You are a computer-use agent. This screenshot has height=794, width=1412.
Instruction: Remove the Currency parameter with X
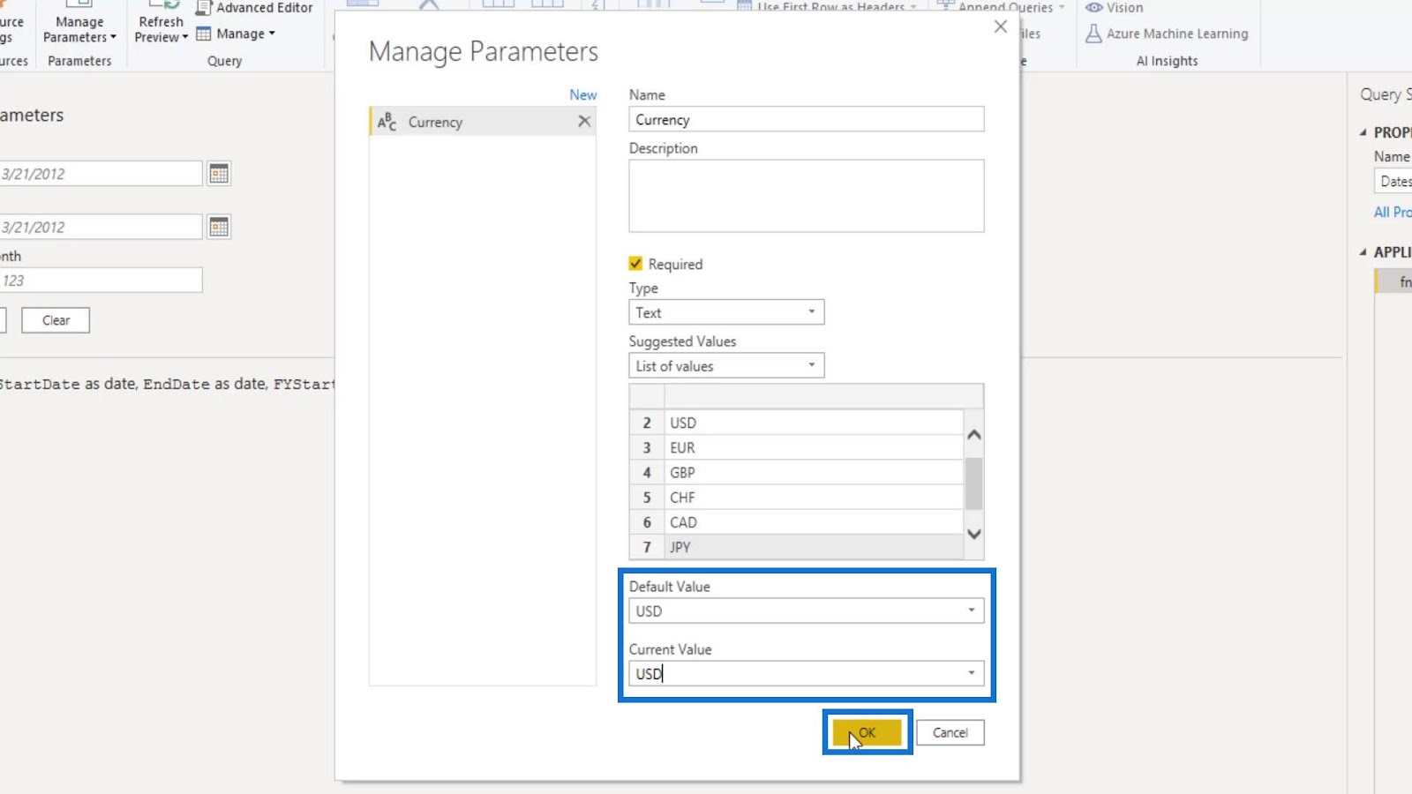584,122
